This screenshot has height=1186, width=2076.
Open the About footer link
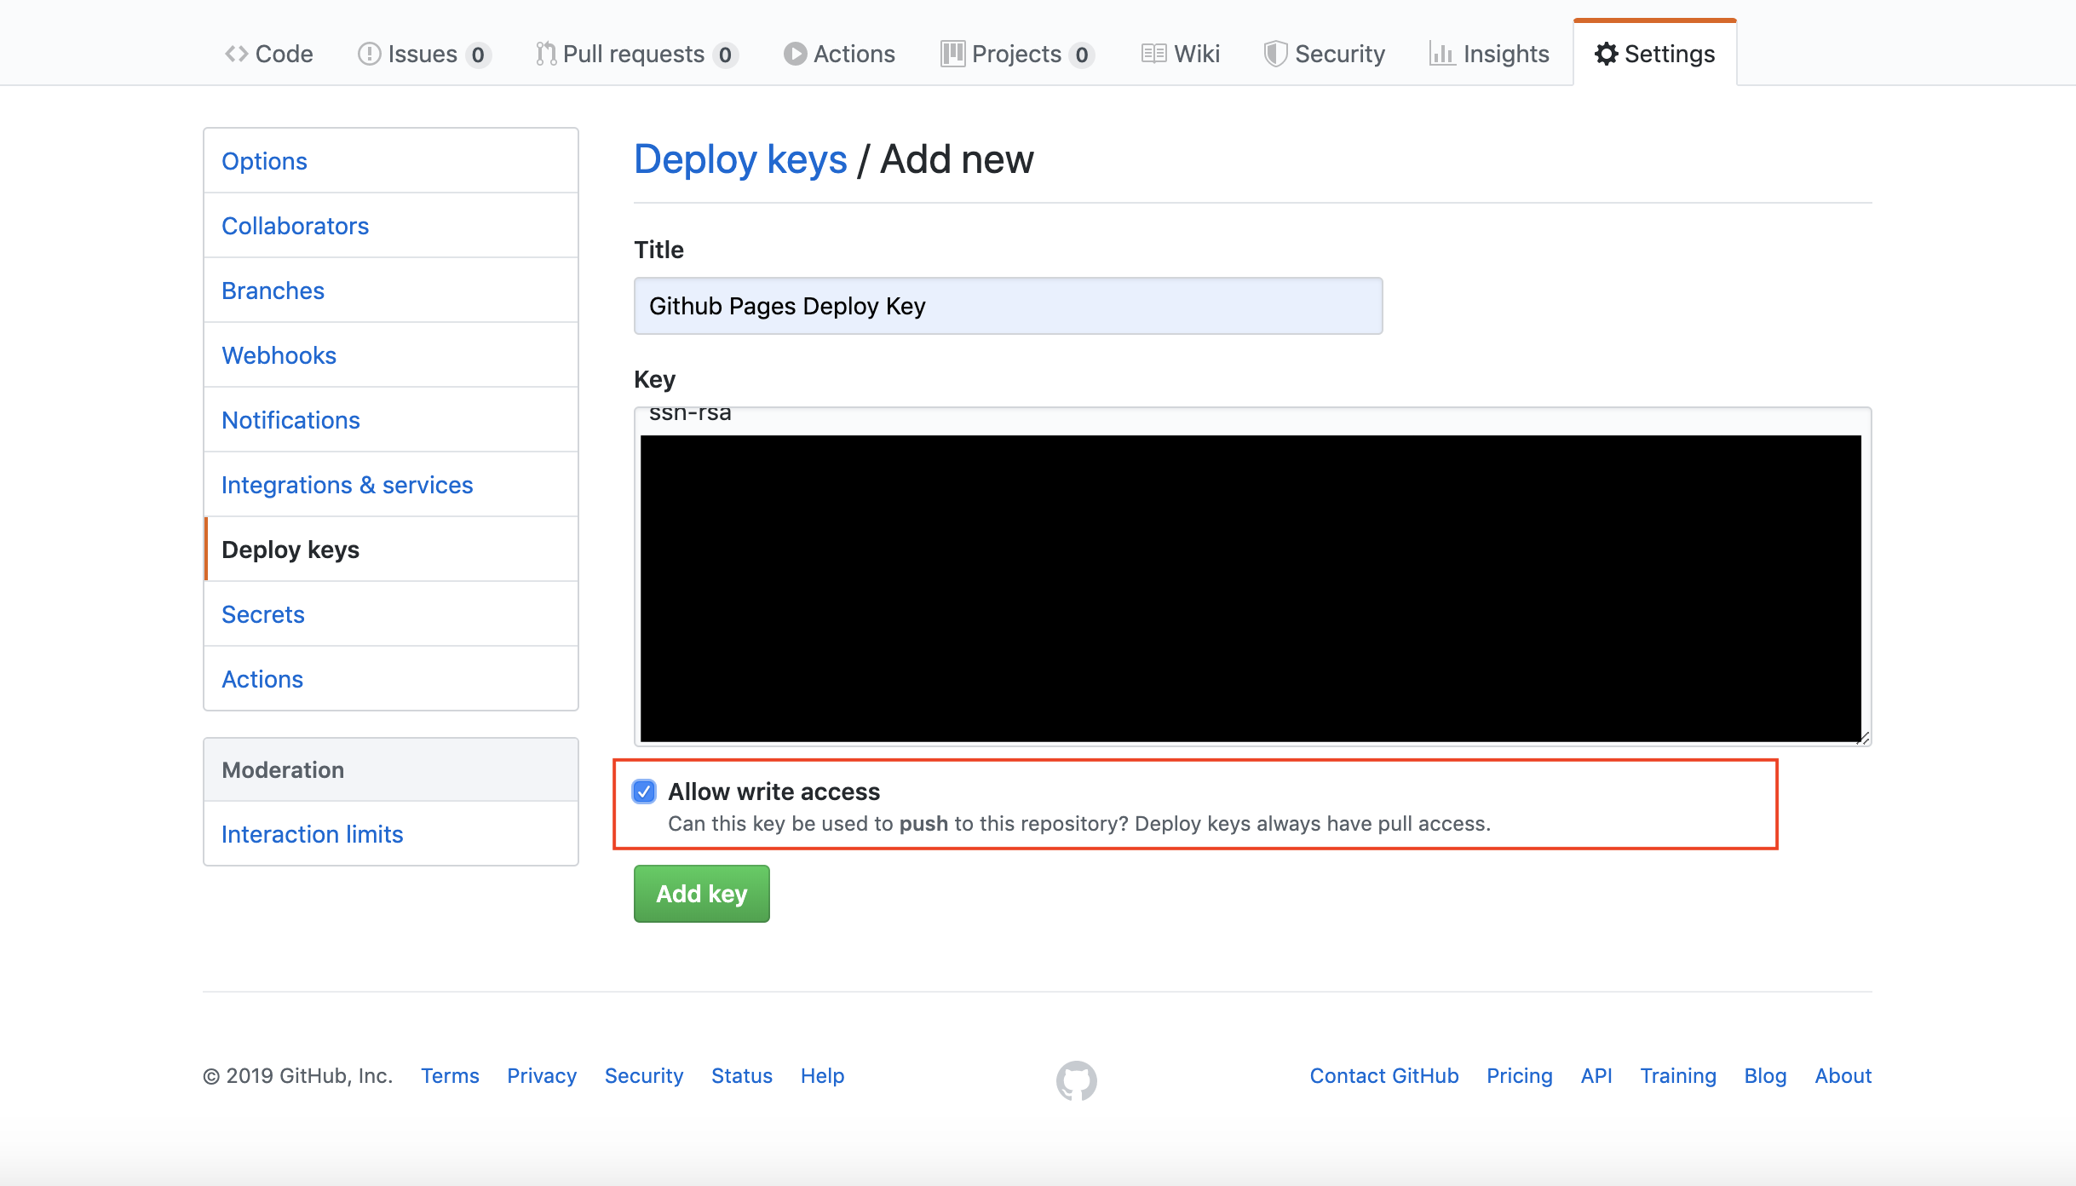(1843, 1076)
